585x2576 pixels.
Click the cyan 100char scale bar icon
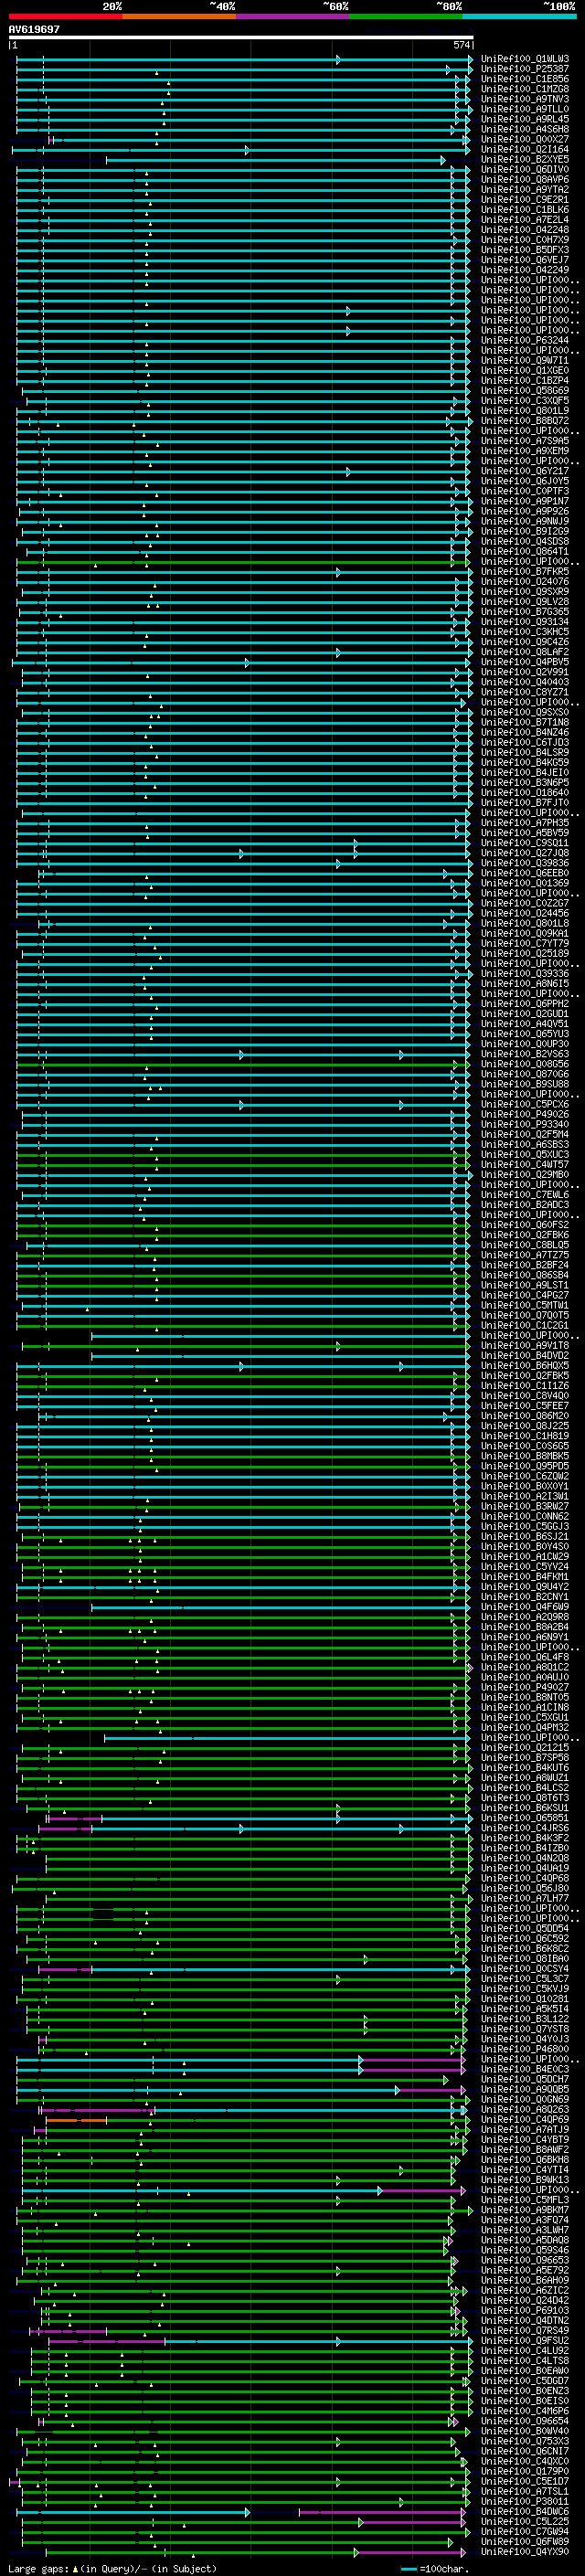(408, 2569)
